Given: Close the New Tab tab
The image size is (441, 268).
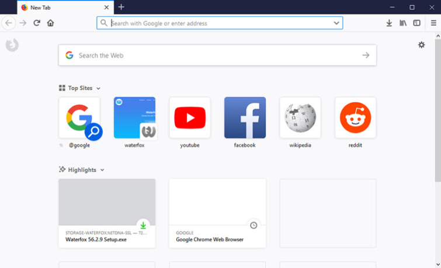Looking at the screenshot, I should pyautogui.click(x=106, y=8).
